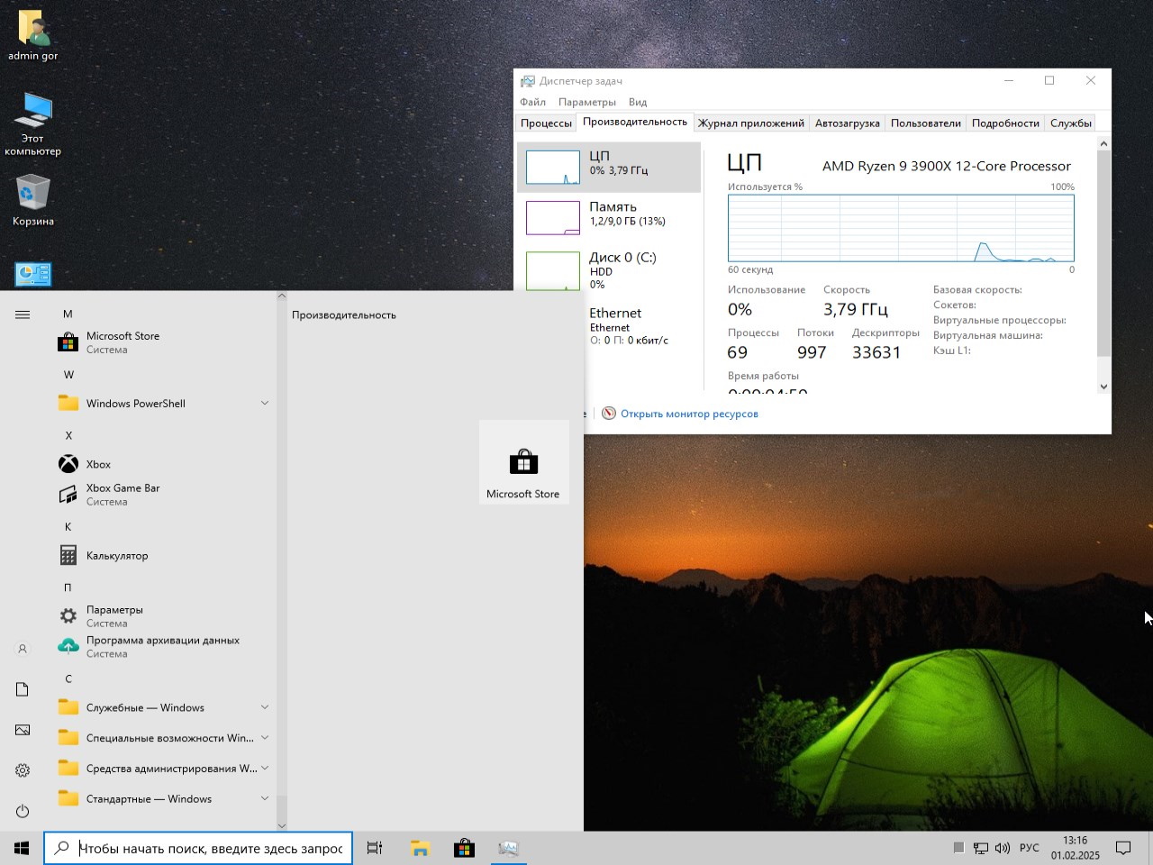The height and width of the screenshot is (865, 1153).
Task: Click the resource monitor icon in Task Manager
Action: (609, 414)
